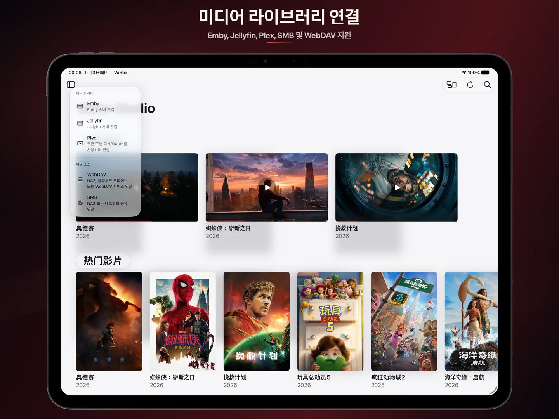Pick SMB network share option

tap(105, 203)
